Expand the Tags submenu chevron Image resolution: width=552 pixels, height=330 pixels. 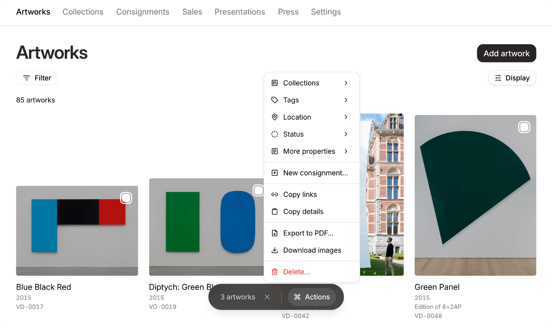(346, 100)
